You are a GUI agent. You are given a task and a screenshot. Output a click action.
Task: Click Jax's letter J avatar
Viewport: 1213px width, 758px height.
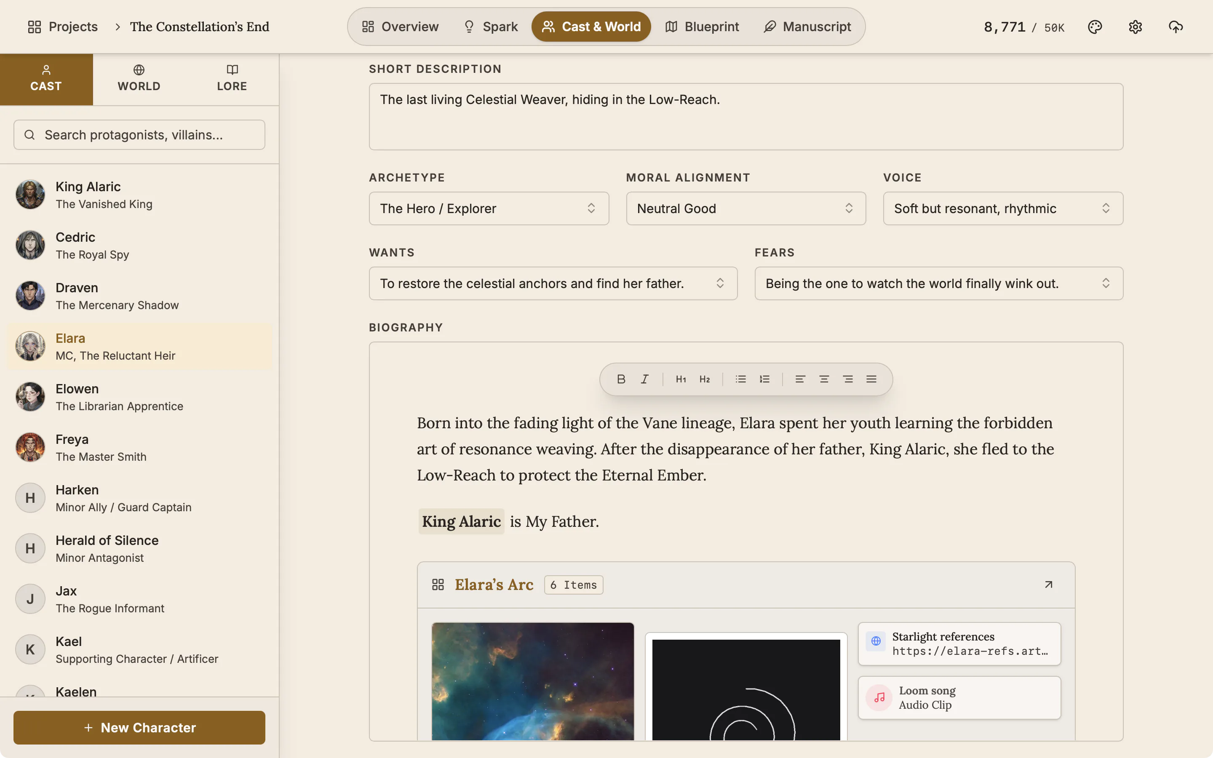coord(30,599)
